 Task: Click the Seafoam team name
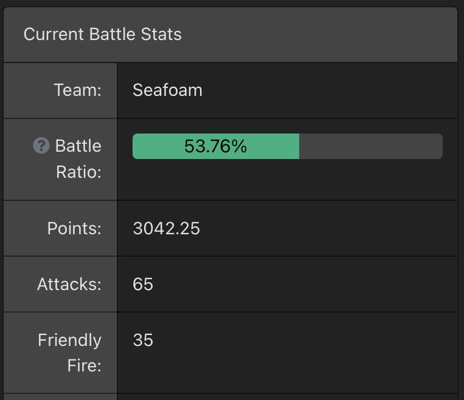tap(167, 90)
